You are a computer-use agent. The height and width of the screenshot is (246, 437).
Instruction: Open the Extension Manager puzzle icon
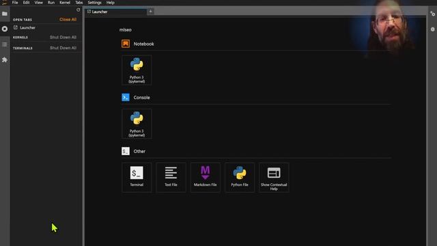(5, 59)
